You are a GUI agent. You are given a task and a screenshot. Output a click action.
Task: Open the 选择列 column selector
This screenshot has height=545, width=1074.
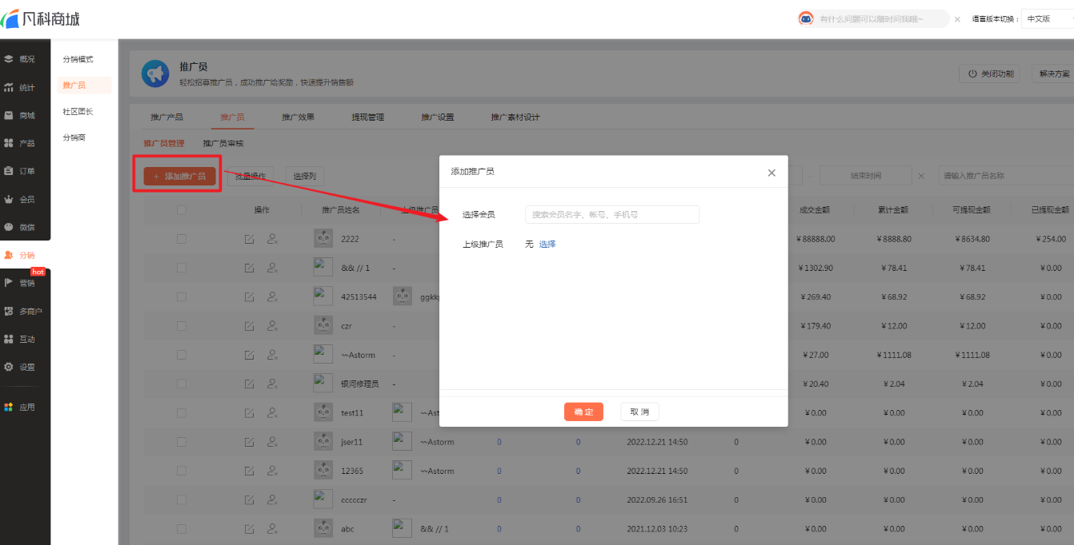point(304,177)
